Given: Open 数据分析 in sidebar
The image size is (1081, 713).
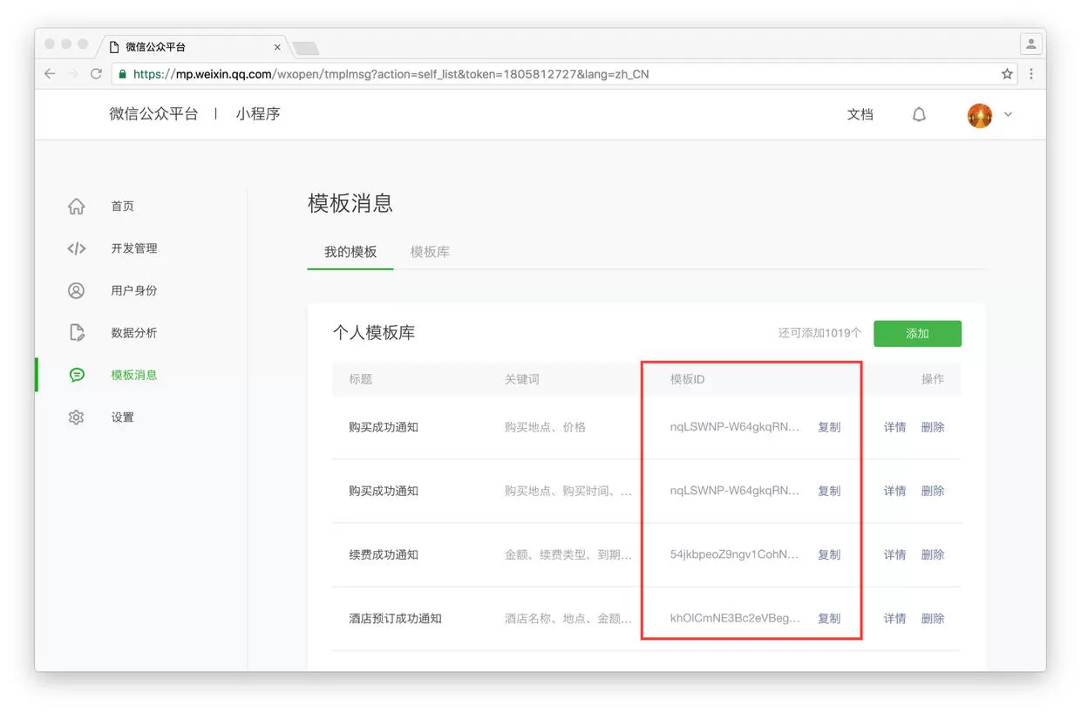Looking at the screenshot, I should 134,333.
